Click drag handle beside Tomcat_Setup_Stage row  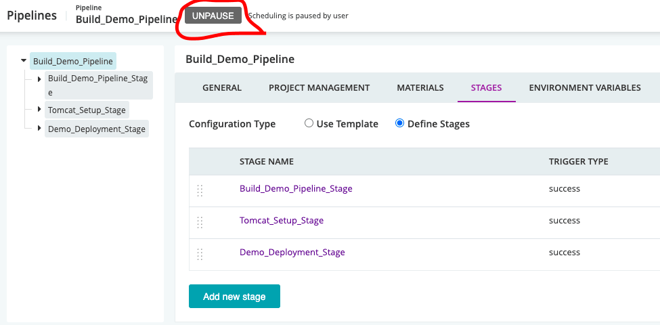(200, 222)
